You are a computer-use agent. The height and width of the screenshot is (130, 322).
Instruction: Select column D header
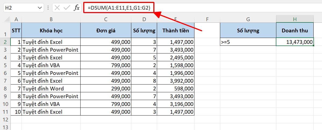coord(144,20)
